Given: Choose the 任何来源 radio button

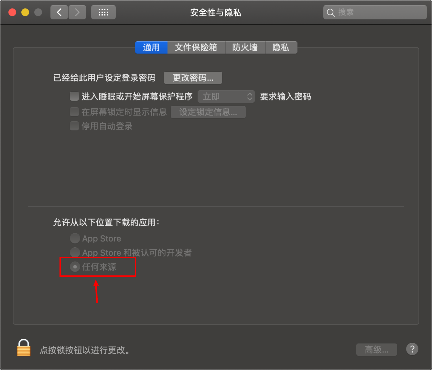Looking at the screenshot, I should pos(75,267).
